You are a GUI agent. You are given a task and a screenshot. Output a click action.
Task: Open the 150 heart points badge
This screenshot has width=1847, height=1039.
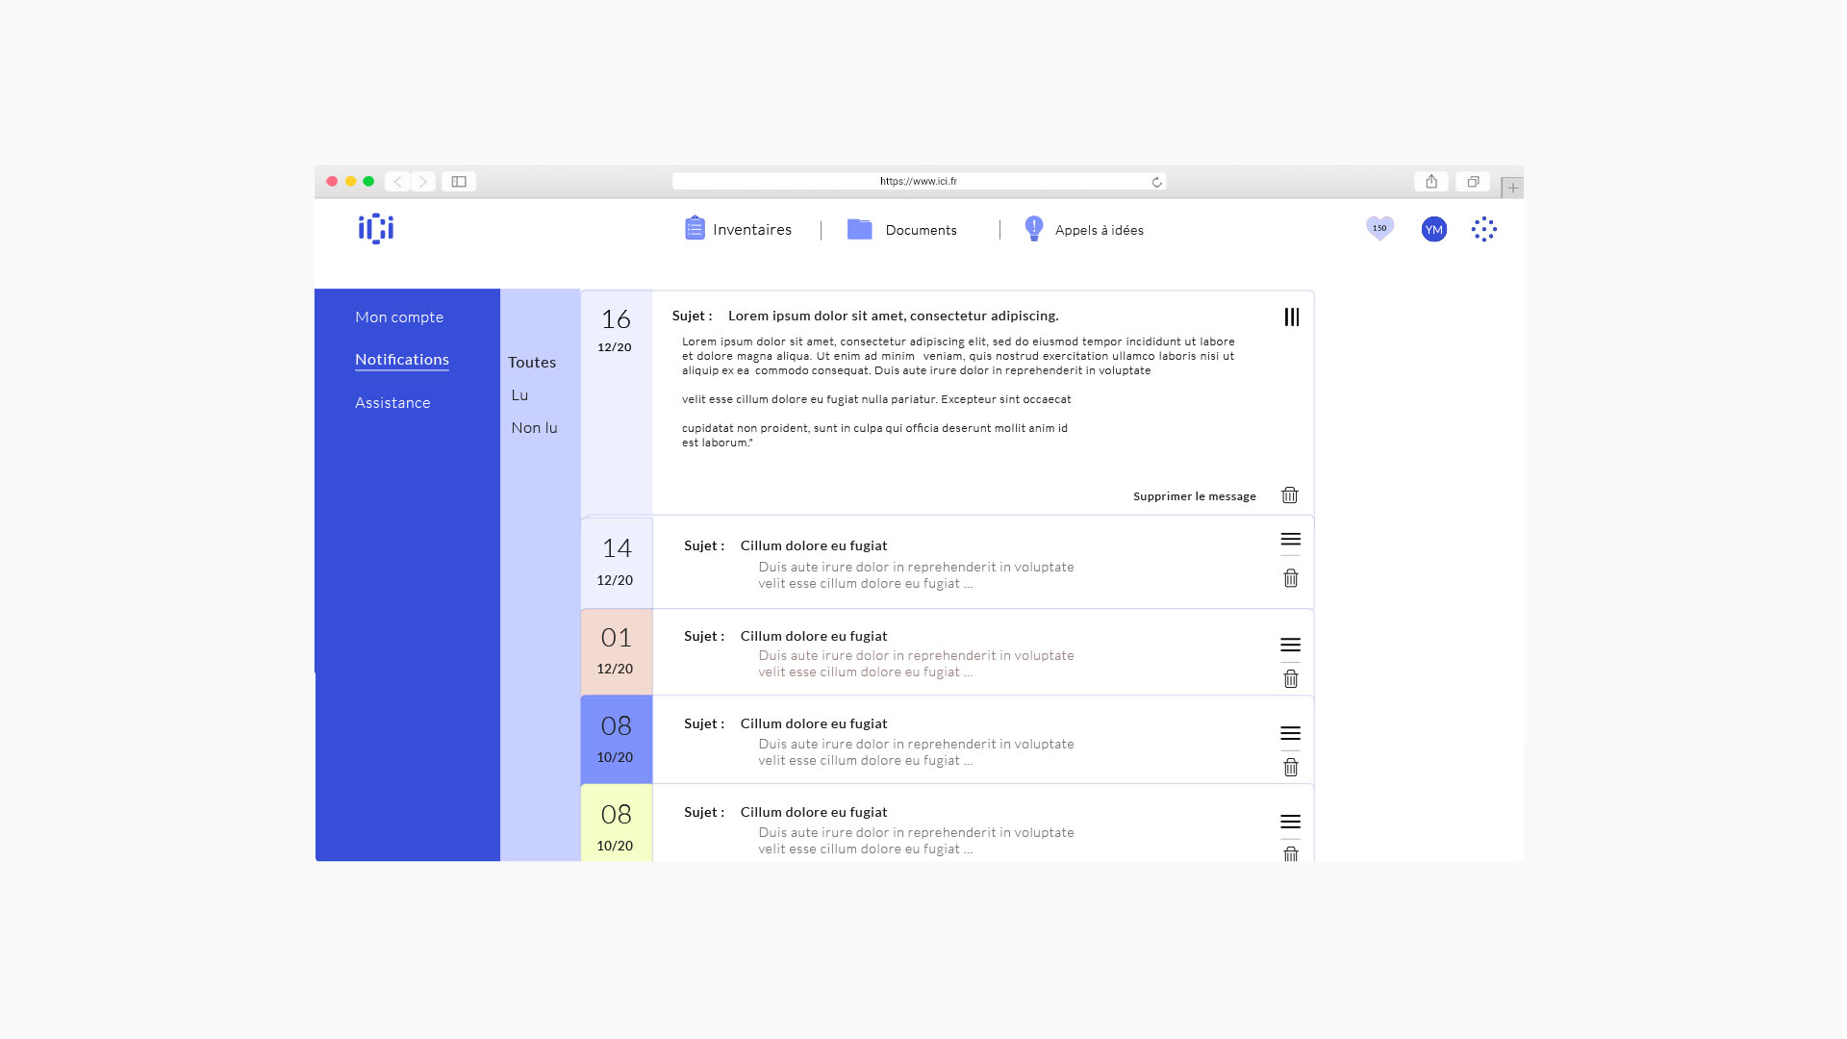coord(1379,228)
